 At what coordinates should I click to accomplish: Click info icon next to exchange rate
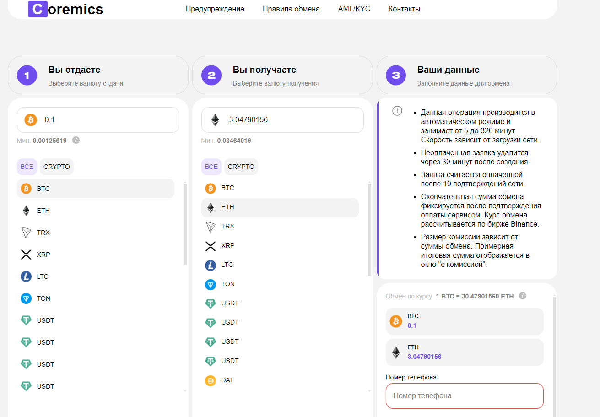[x=523, y=296]
